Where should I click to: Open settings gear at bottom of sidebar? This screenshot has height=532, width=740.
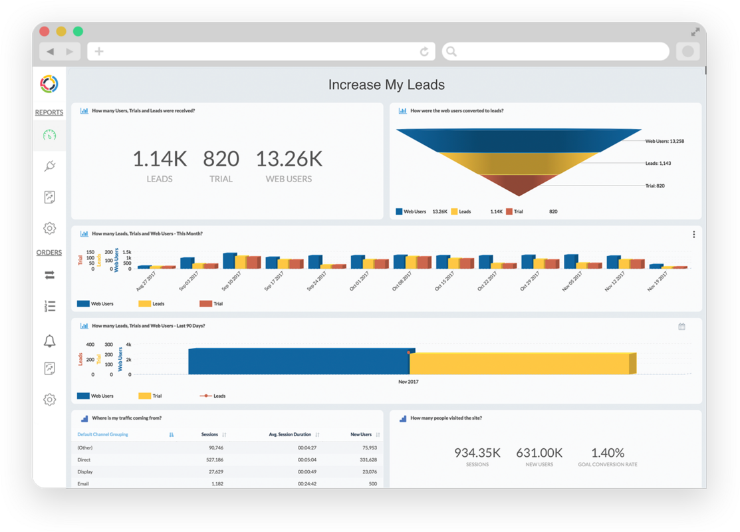49,399
